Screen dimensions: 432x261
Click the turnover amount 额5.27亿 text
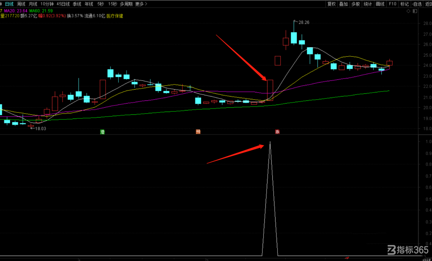point(29,16)
